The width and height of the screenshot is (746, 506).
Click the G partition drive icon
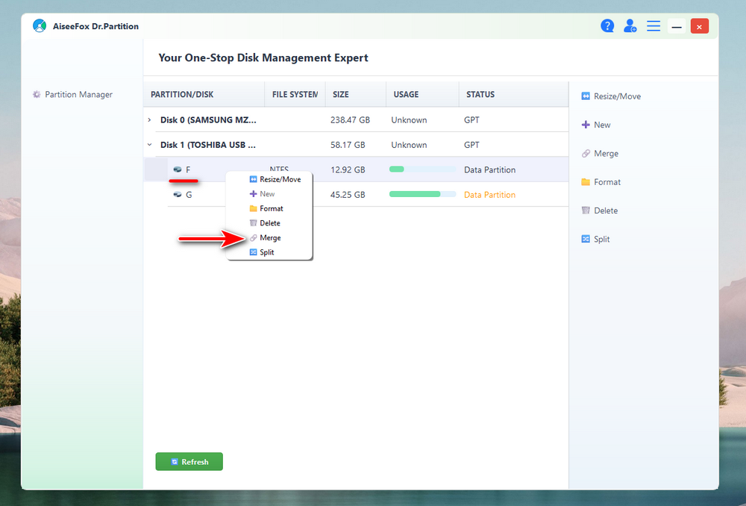click(x=178, y=195)
